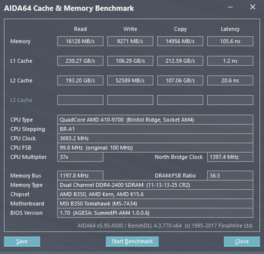Close the benchmark dialog via Close button
Viewport: 264px width, 254px height.
242,241
